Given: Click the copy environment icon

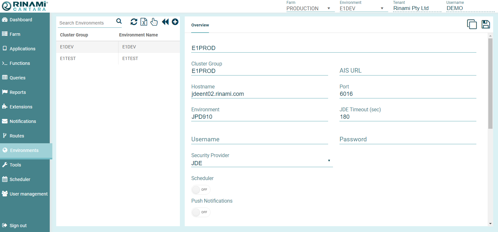Looking at the screenshot, I should click(472, 25).
